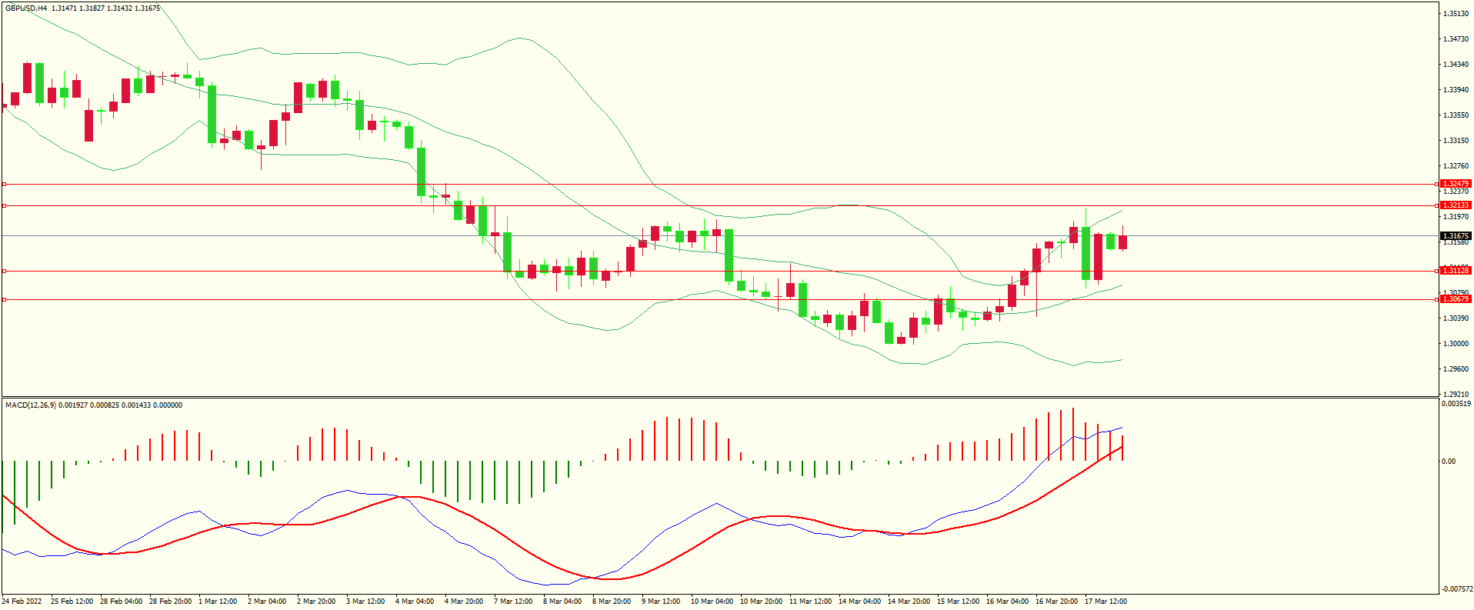Click the 1.33550 price scale value

click(1456, 115)
